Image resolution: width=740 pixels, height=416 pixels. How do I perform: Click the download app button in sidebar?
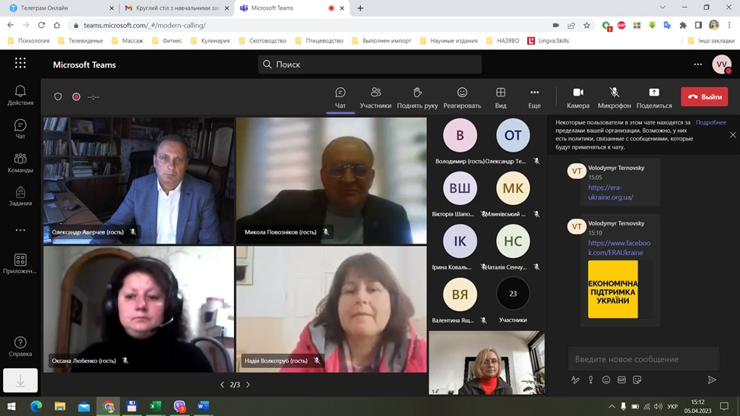coord(21,380)
